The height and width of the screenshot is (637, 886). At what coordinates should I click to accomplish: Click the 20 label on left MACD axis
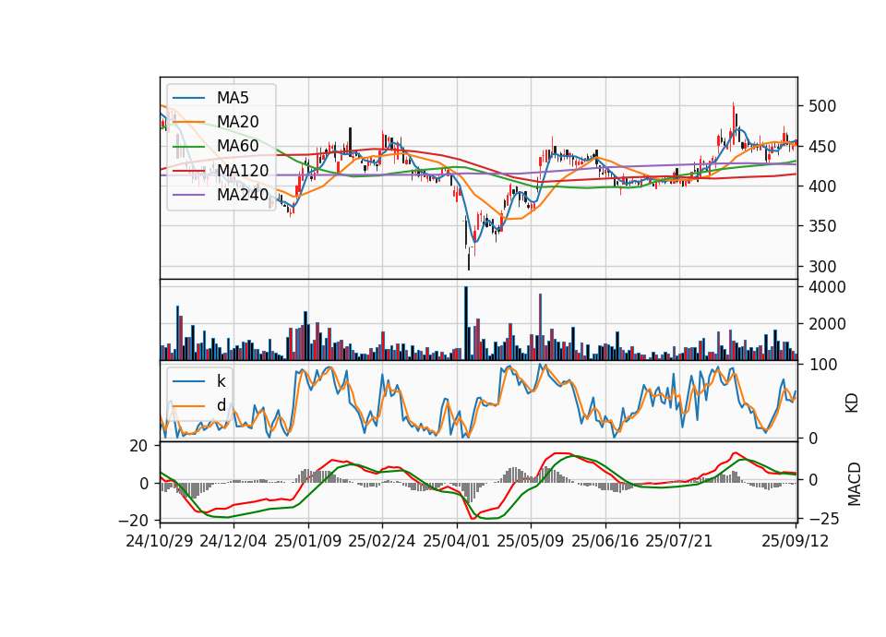pyautogui.click(x=138, y=446)
